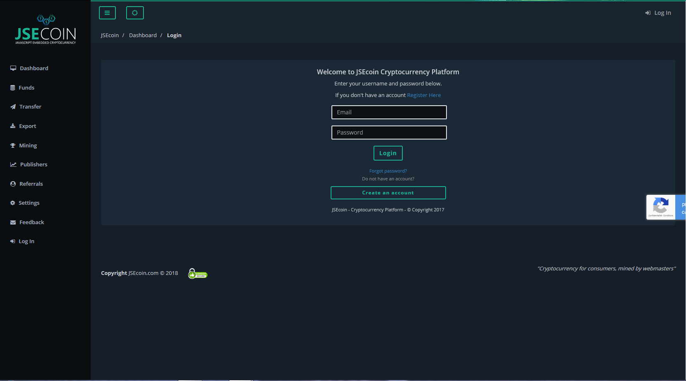Open the Mining page
Viewport: 686px width, 381px height.
[28, 145]
